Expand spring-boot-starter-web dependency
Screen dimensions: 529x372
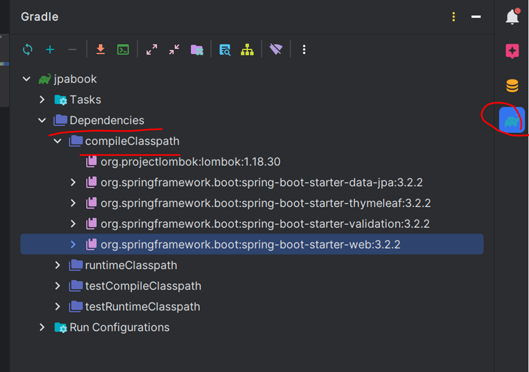point(73,244)
